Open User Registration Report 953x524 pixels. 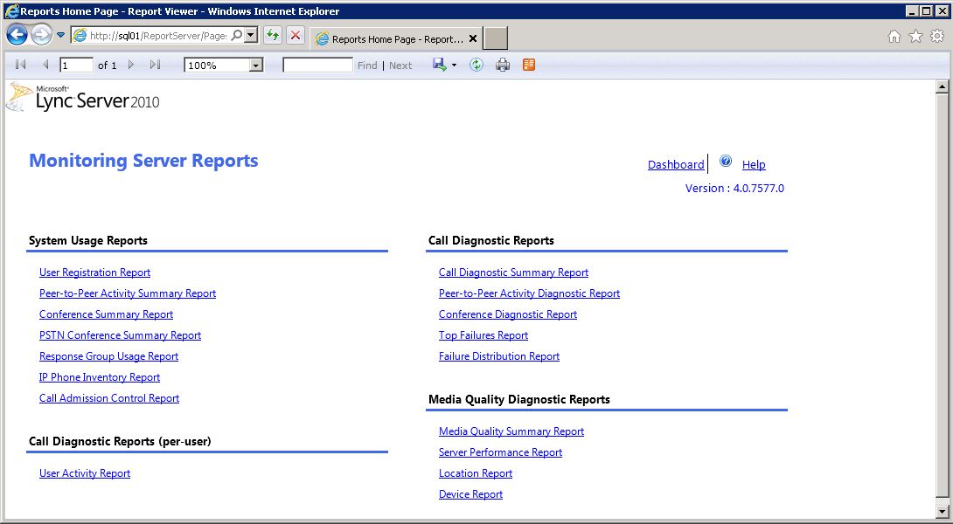tap(94, 272)
